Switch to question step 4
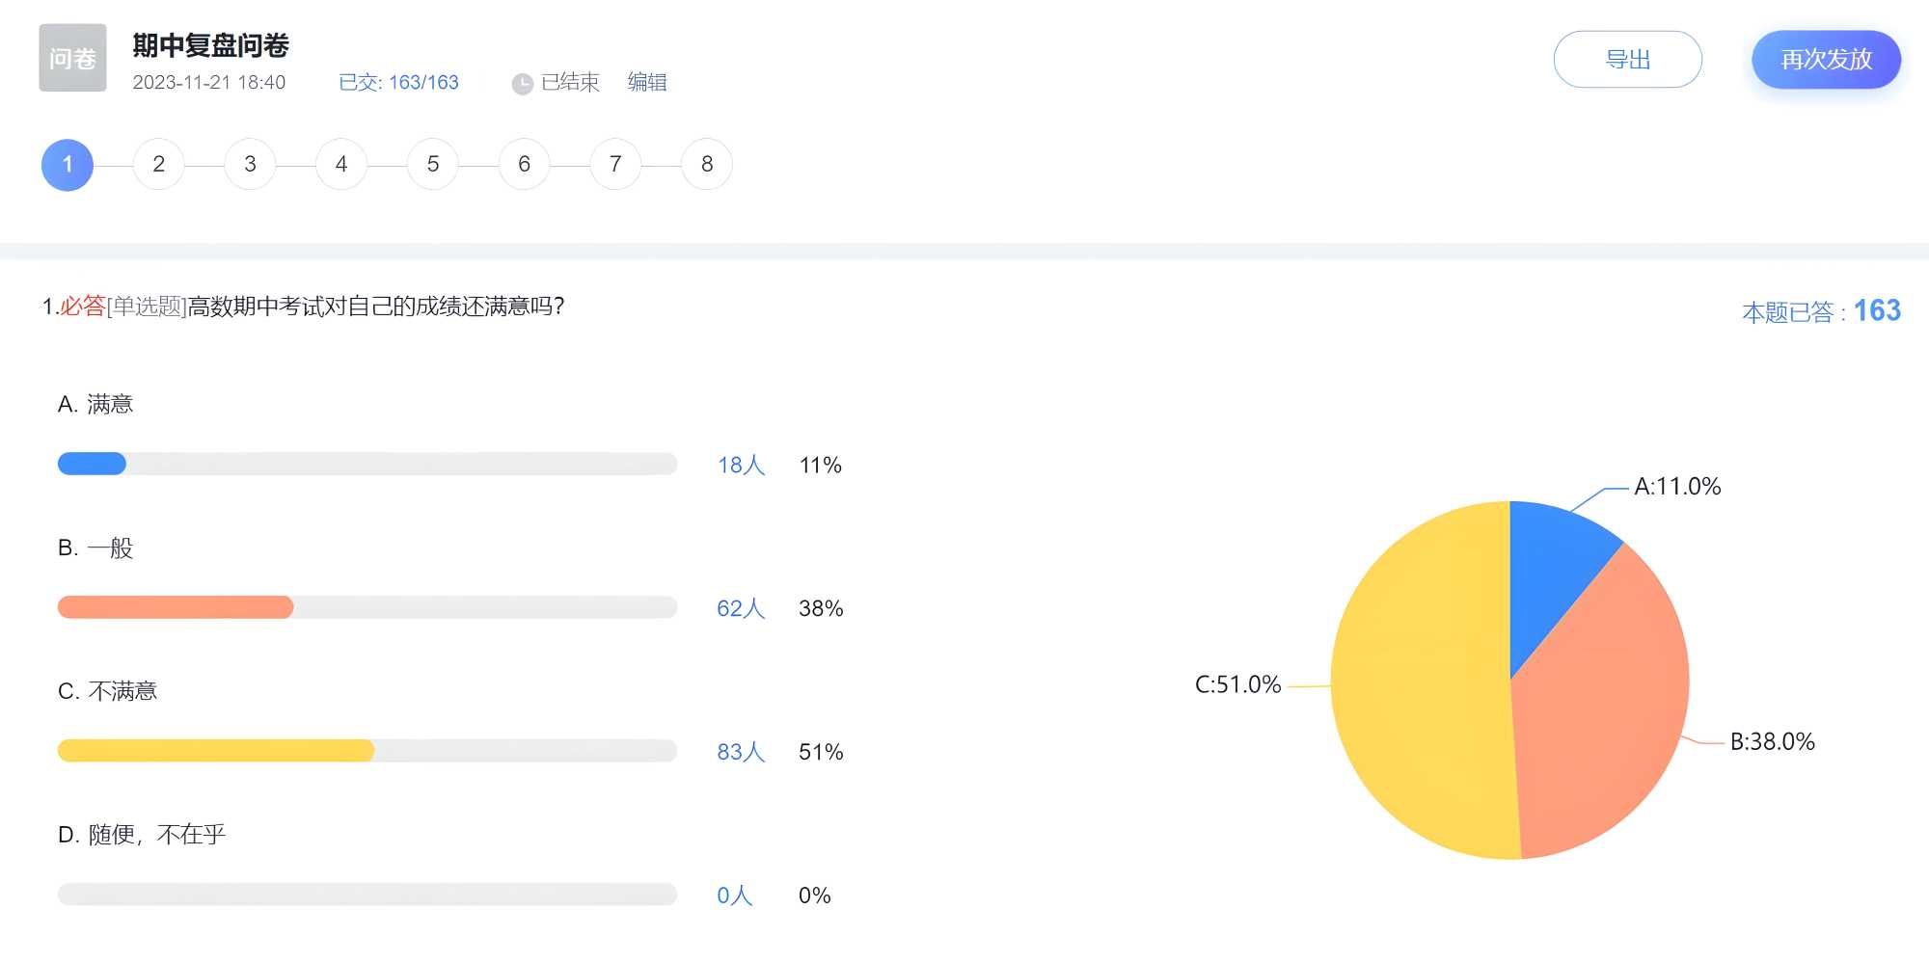This screenshot has width=1929, height=962. (341, 165)
